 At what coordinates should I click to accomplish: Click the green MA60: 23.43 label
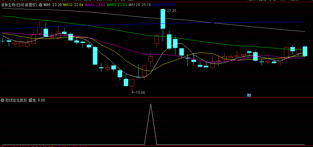click(116, 5)
